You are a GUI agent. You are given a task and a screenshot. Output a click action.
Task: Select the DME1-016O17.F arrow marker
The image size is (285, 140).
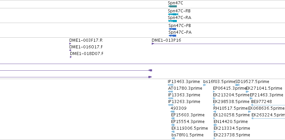tap(70, 50)
